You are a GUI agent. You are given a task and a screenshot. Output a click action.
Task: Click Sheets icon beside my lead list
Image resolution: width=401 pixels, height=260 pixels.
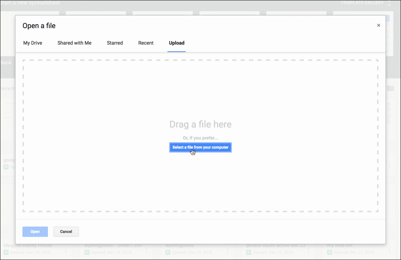330,253
